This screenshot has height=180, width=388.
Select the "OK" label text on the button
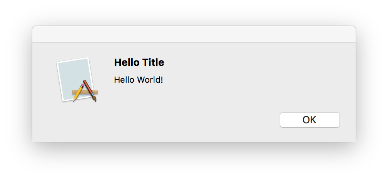click(309, 120)
